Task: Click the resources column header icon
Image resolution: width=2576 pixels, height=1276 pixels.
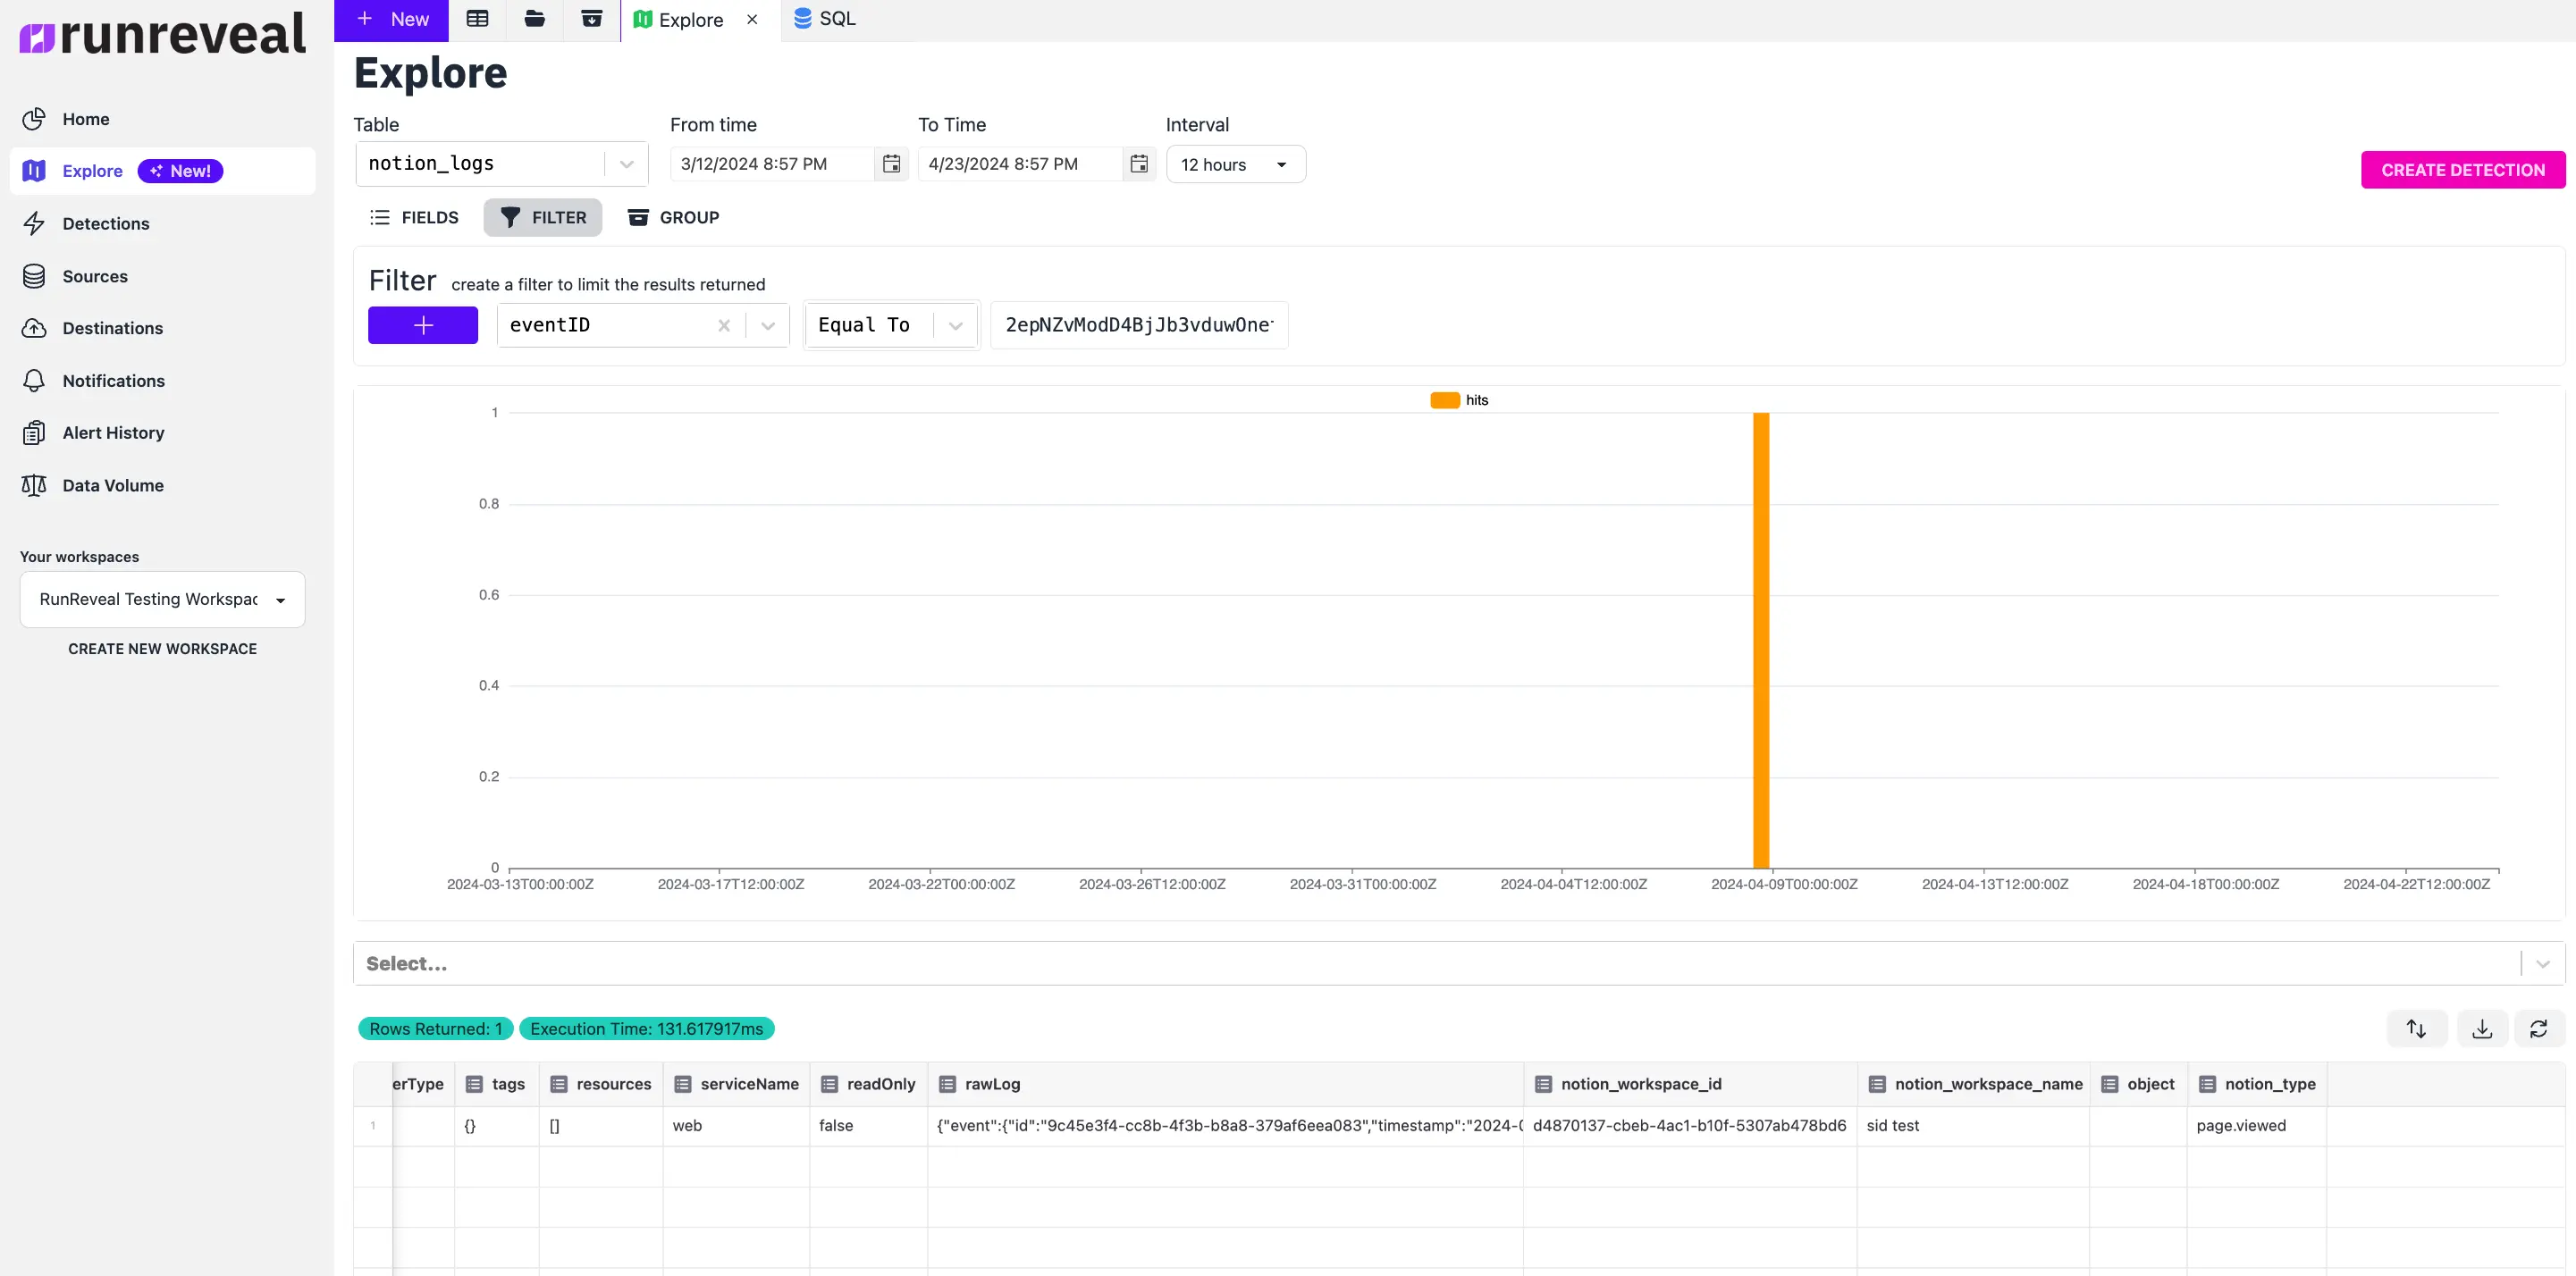Action: tap(559, 1084)
